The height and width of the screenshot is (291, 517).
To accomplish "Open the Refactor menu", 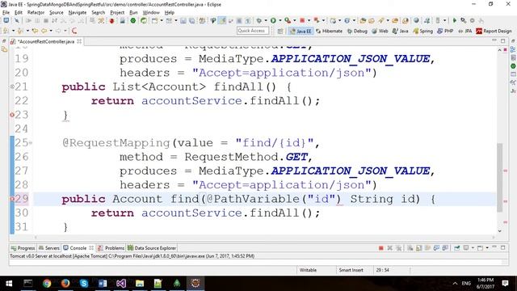I will [x=36, y=13].
